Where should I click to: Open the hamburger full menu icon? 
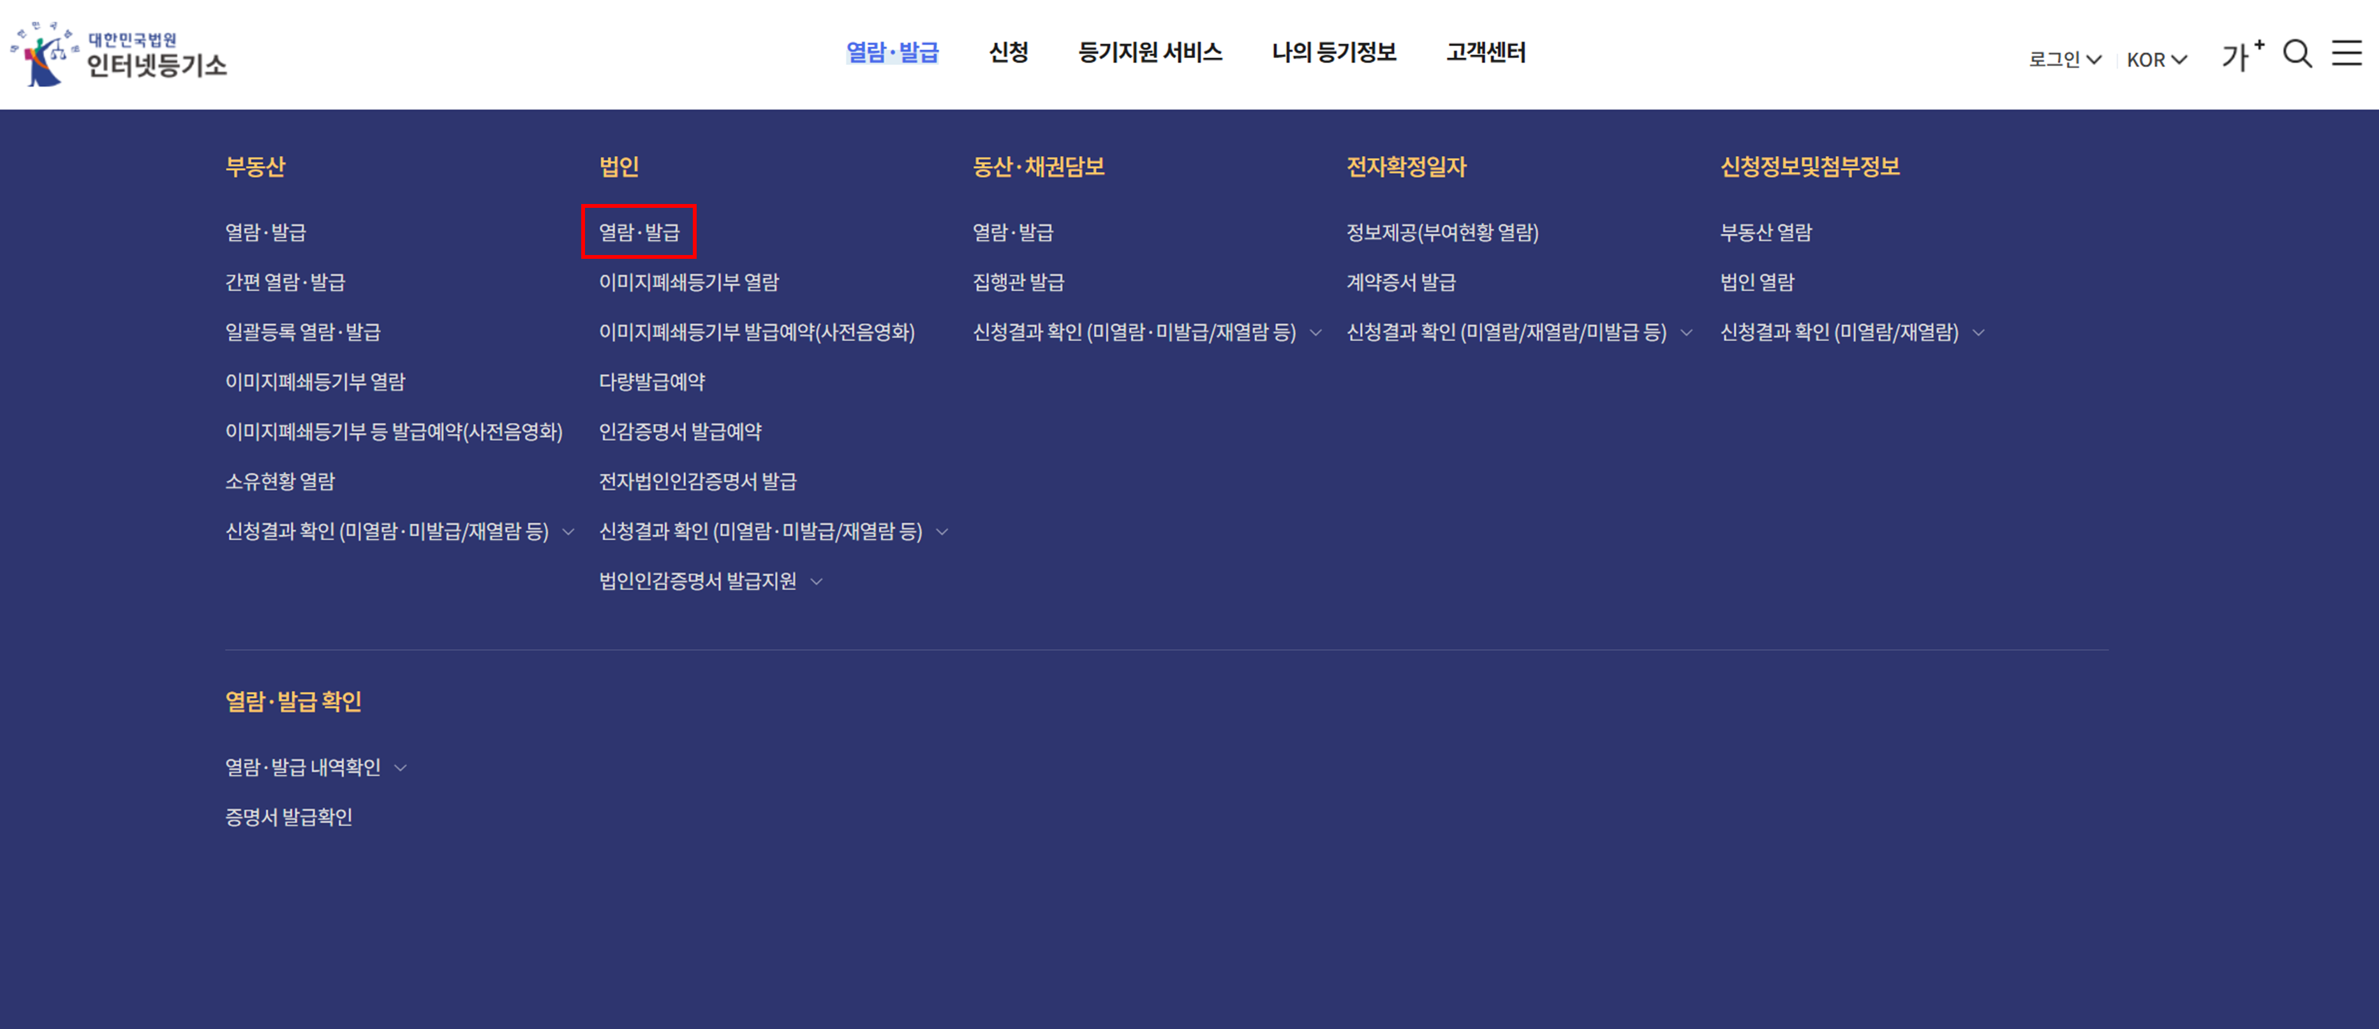click(2346, 54)
